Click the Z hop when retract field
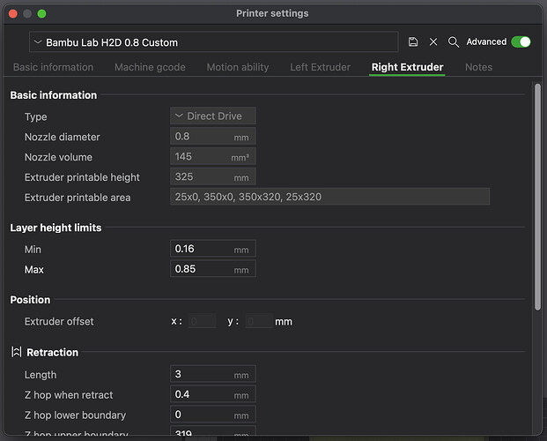Screen dimensions: 547x441 click(213, 394)
